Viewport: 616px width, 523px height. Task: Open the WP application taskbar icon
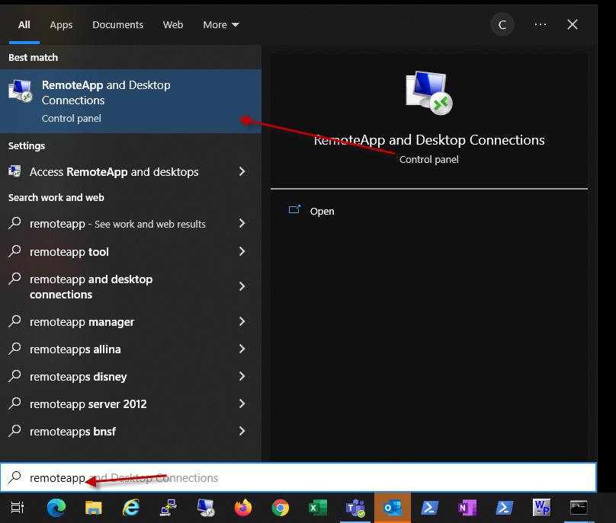coord(542,508)
